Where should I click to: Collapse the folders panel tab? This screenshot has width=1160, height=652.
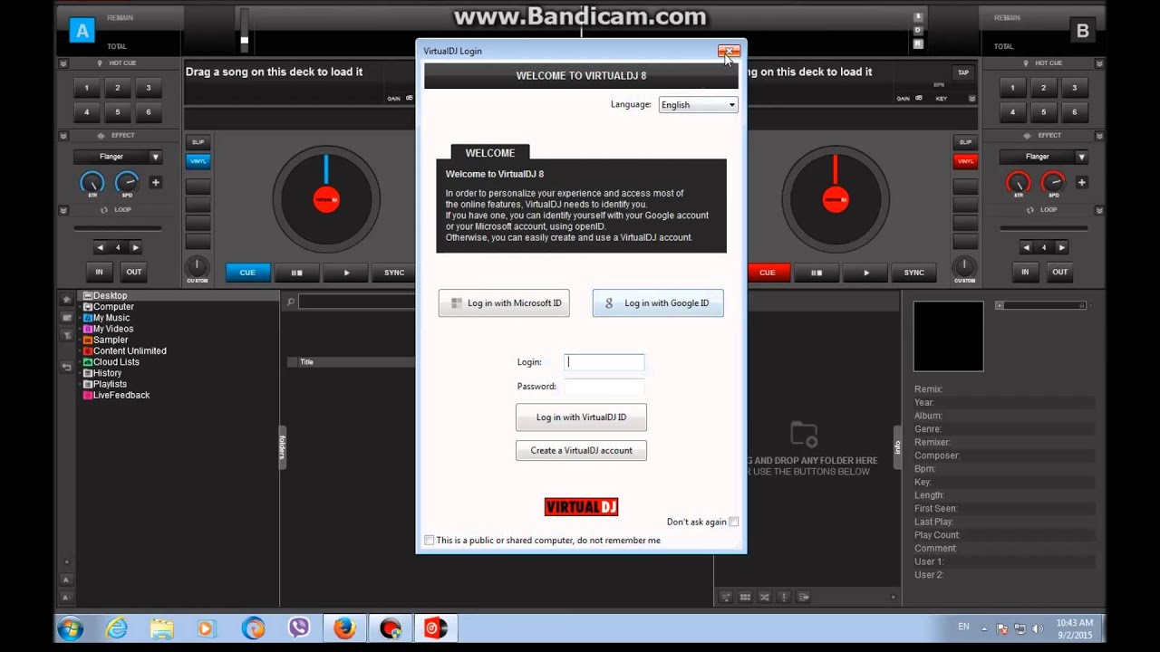pos(282,447)
